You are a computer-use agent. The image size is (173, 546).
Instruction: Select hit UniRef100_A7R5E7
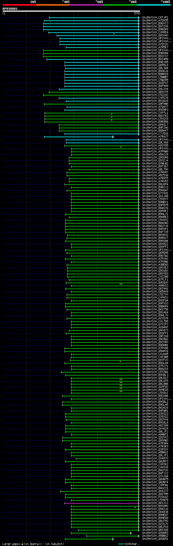tap(155, 47)
